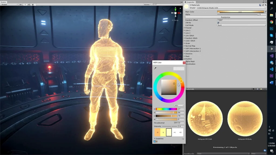Select the +1 exposure swatch

[x=175, y=132]
